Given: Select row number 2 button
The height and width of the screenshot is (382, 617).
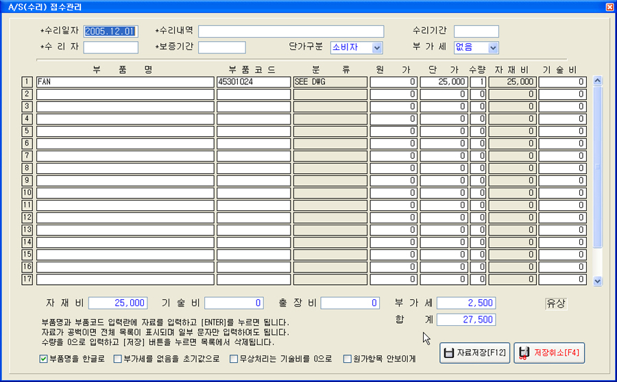Looking at the screenshot, I should [27, 94].
